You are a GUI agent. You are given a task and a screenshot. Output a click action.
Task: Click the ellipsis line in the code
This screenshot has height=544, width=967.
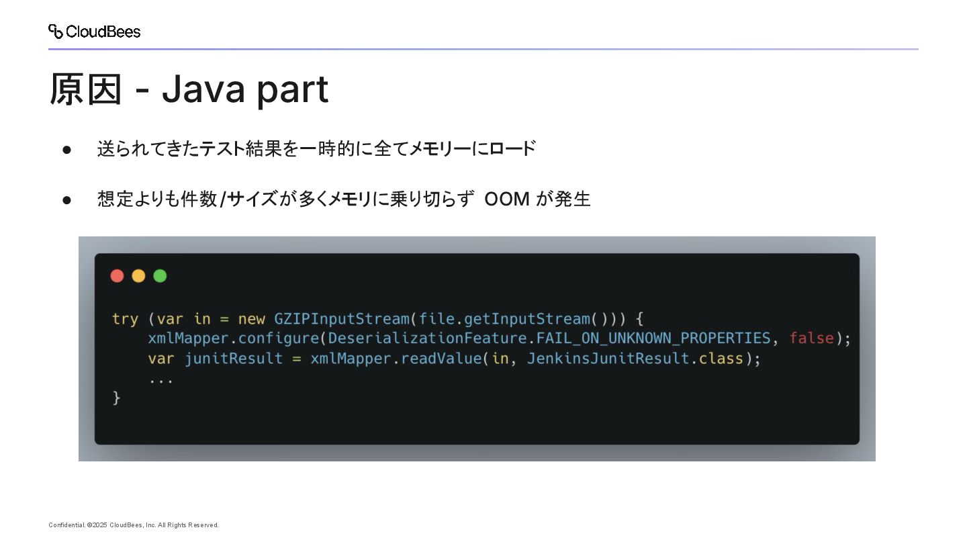(x=161, y=380)
